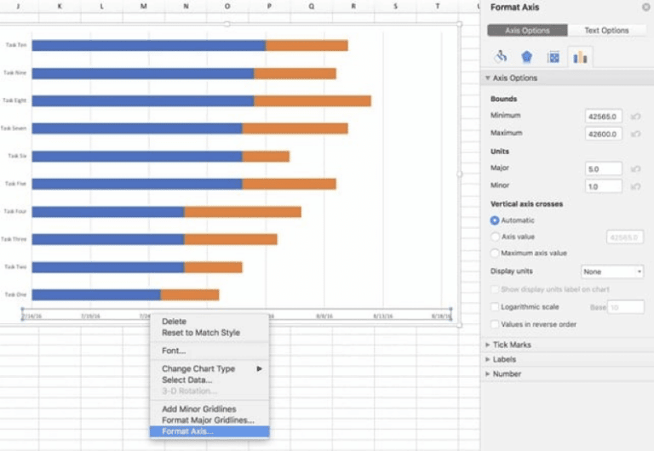Enable the Logarithmic scale checkbox
This screenshot has width=654, height=451.
pyautogui.click(x=496, y=307)
